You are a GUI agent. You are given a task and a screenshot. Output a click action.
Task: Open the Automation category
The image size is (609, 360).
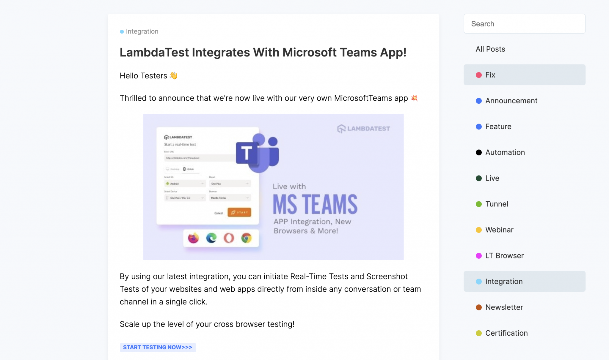pos(505,152)
